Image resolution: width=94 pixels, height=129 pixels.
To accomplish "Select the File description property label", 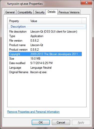I will tap(18, 32).
